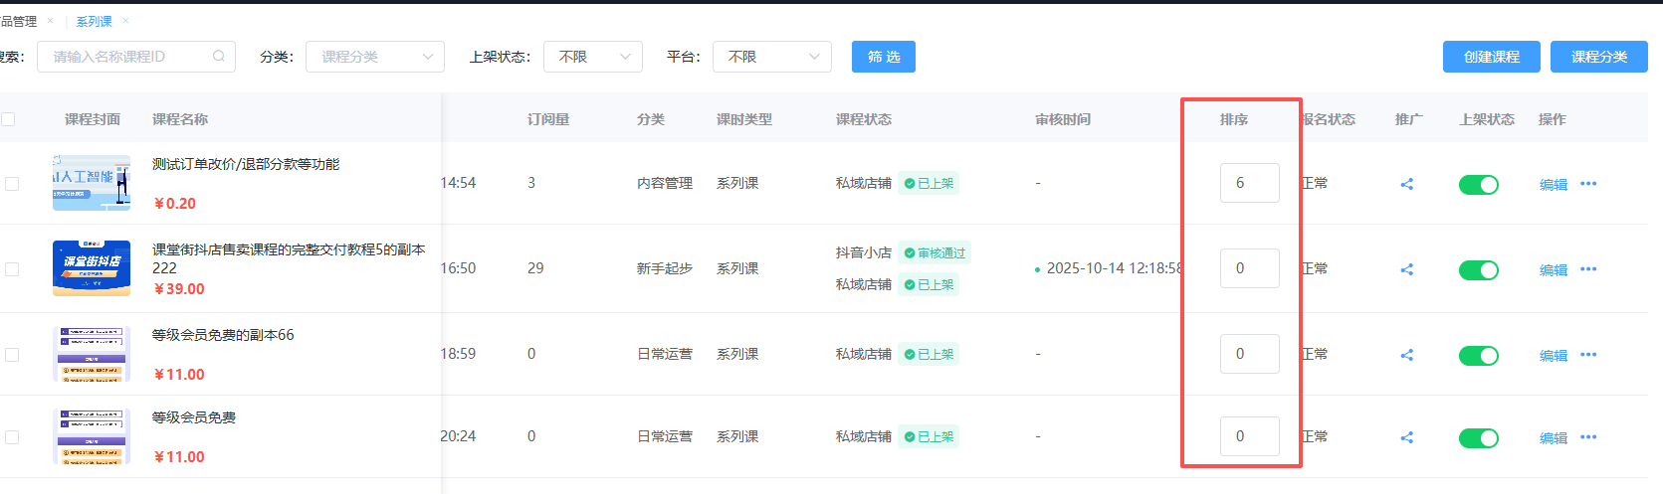Toggle off shelf status for 测试订单改价 course
1663x494 pixels.
[1478, 185]
